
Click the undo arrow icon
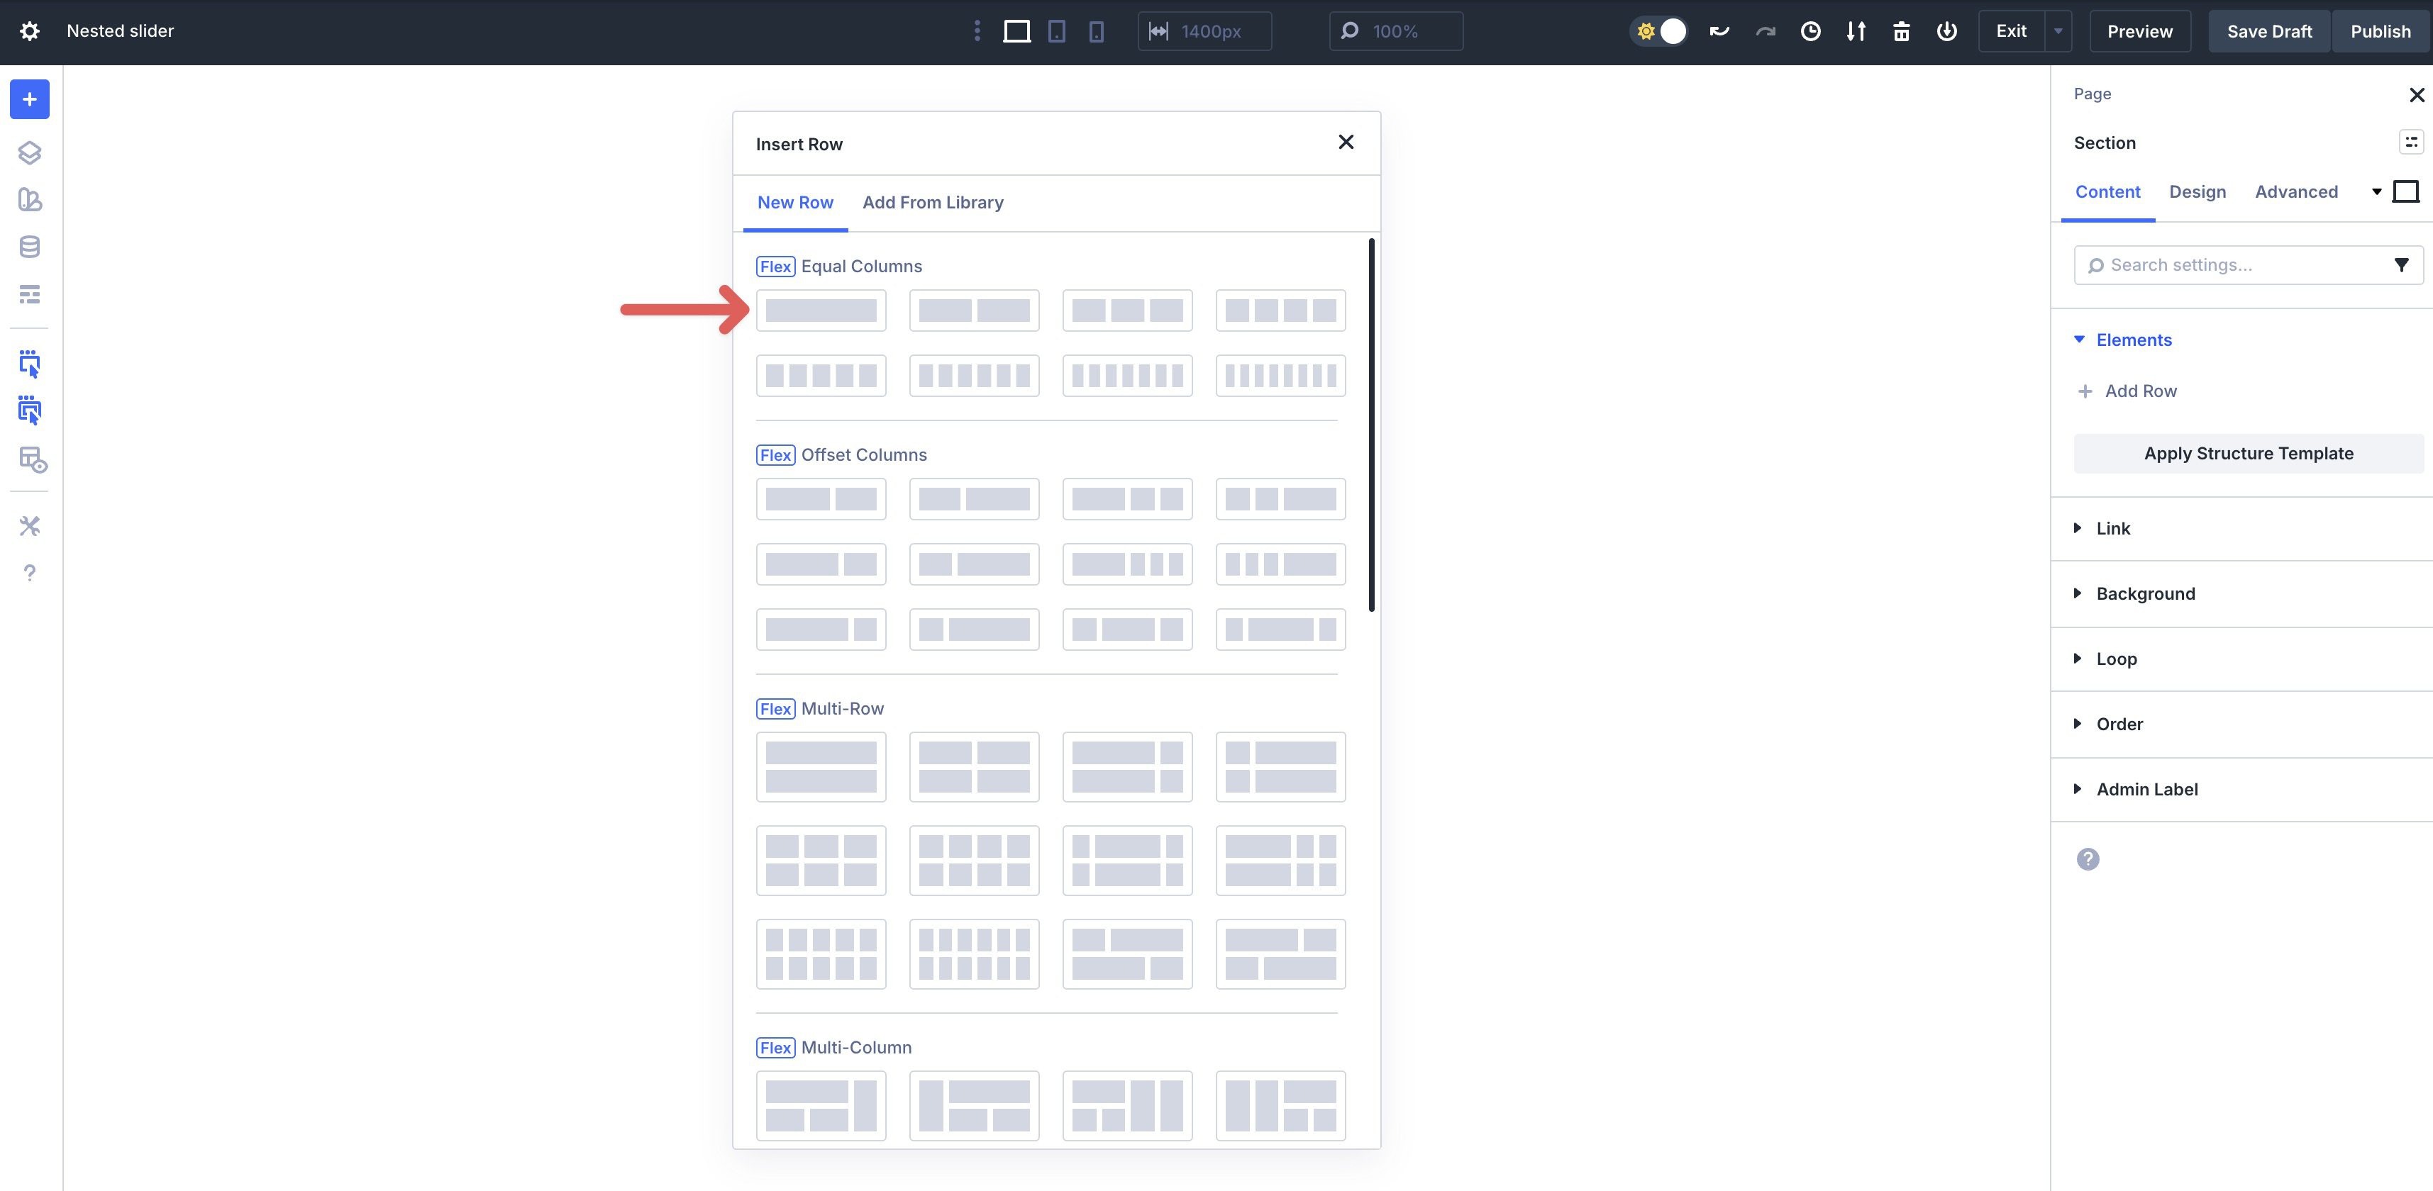(x=1719, y=31)
